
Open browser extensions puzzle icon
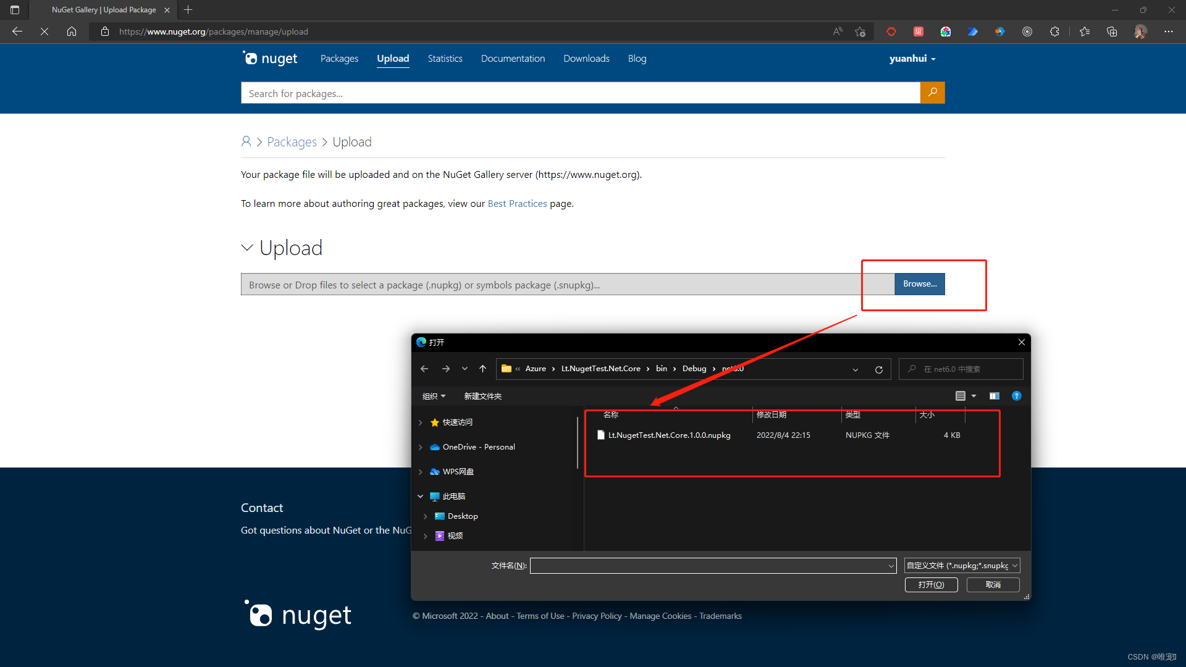click(x=1054, y=31)
